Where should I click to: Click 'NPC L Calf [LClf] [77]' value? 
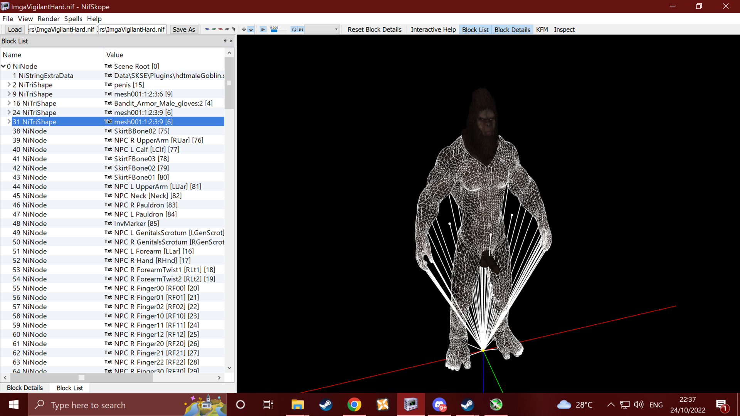(146, 149)
